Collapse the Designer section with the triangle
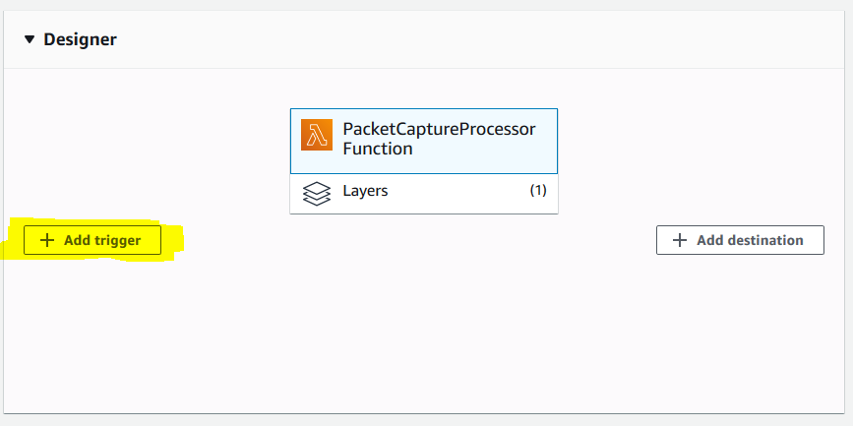 [30, 39]
